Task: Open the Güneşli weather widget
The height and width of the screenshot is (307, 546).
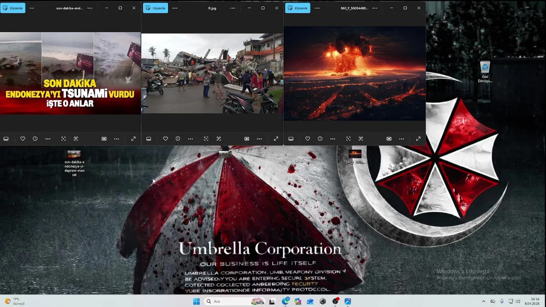Action: [15, 301]
